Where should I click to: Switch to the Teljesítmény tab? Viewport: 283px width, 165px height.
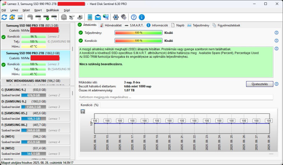[x=198, y=25]
